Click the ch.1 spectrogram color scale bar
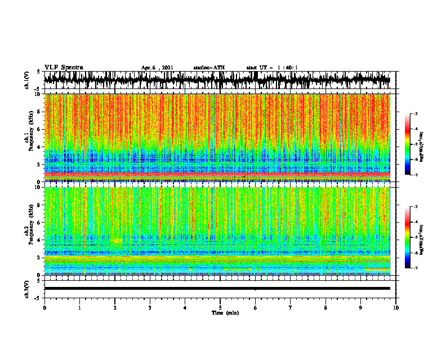Image resolution: width=446 pixels, height=345 pixels. point(407,144)
